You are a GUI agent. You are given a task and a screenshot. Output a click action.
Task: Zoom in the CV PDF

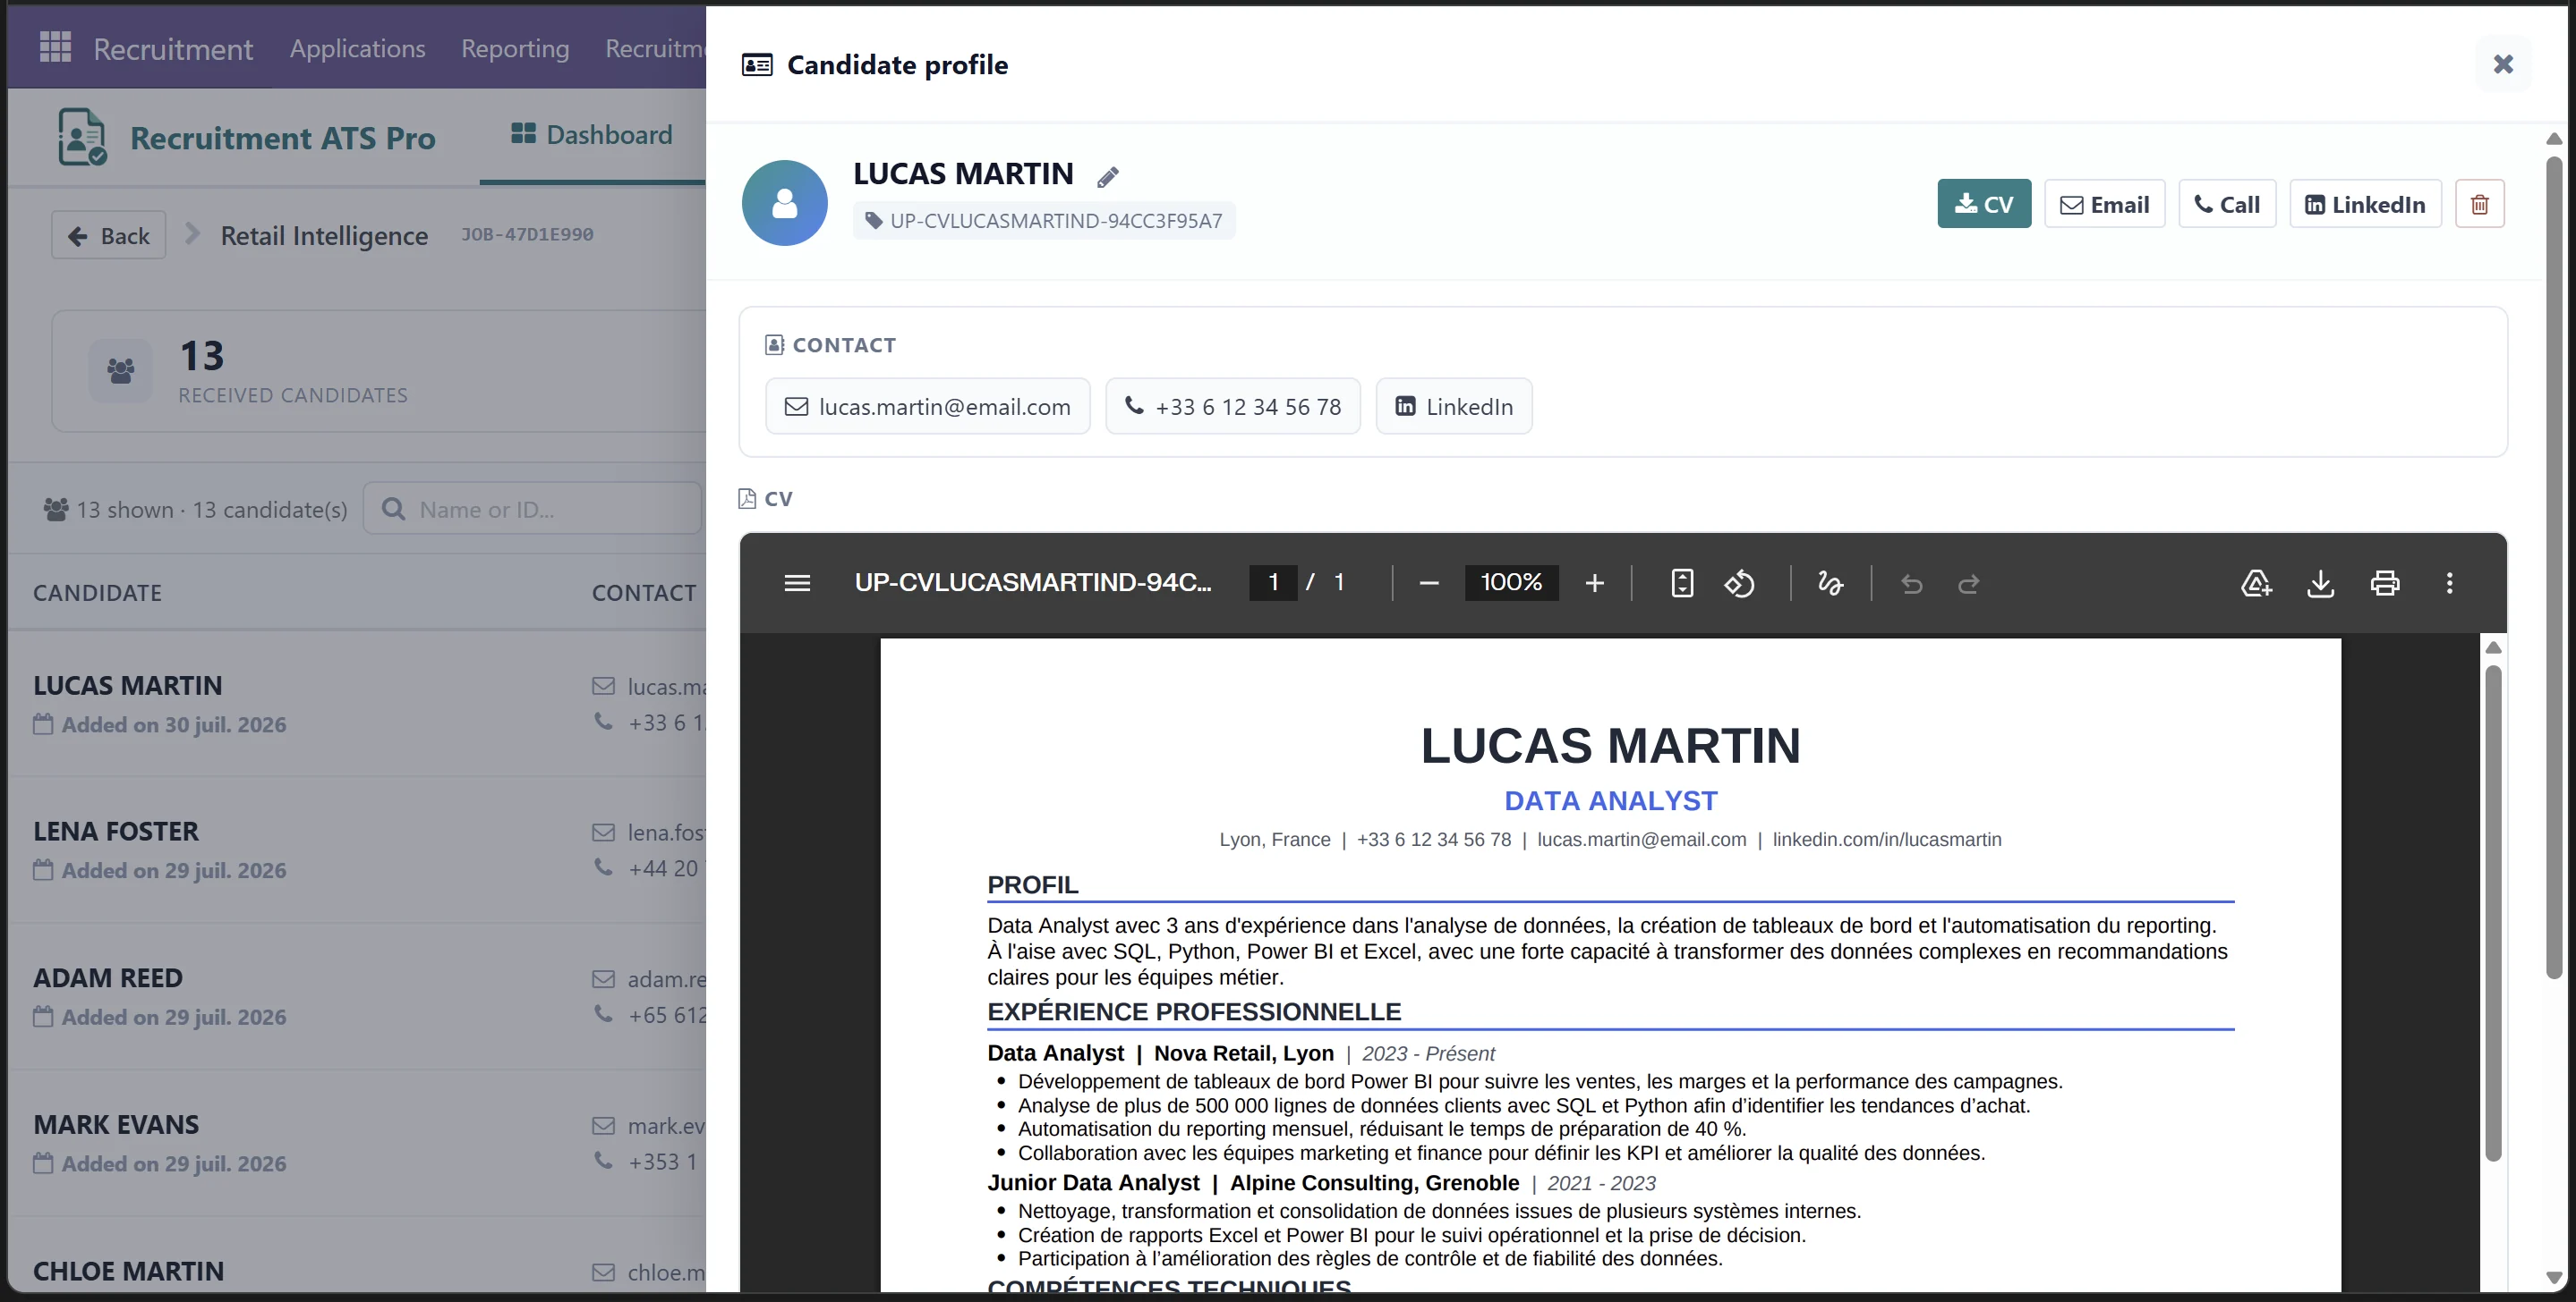tap(1594, 582)
